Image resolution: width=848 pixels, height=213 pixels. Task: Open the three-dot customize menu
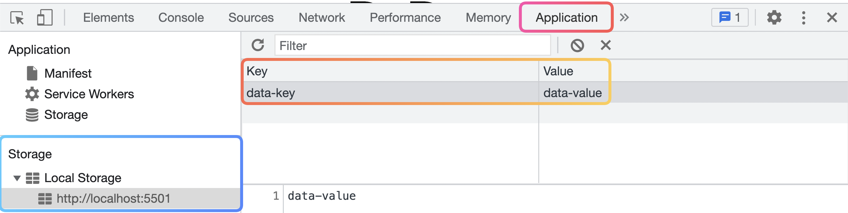tap(804, 18)
